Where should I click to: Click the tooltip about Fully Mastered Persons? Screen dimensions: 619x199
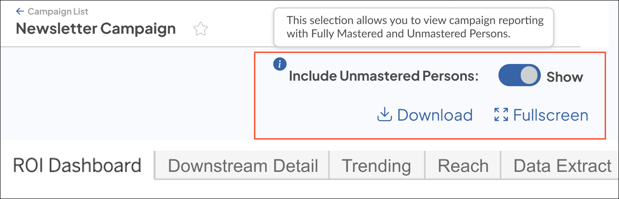coord(415,27)
